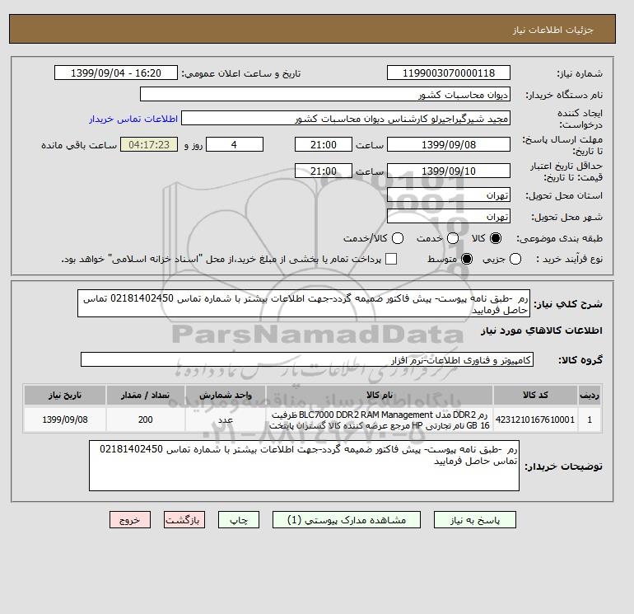Click the response deadline date 1399/09/08 field
Image resolution: width=634 pixels, height=614 pixels.
449,144
